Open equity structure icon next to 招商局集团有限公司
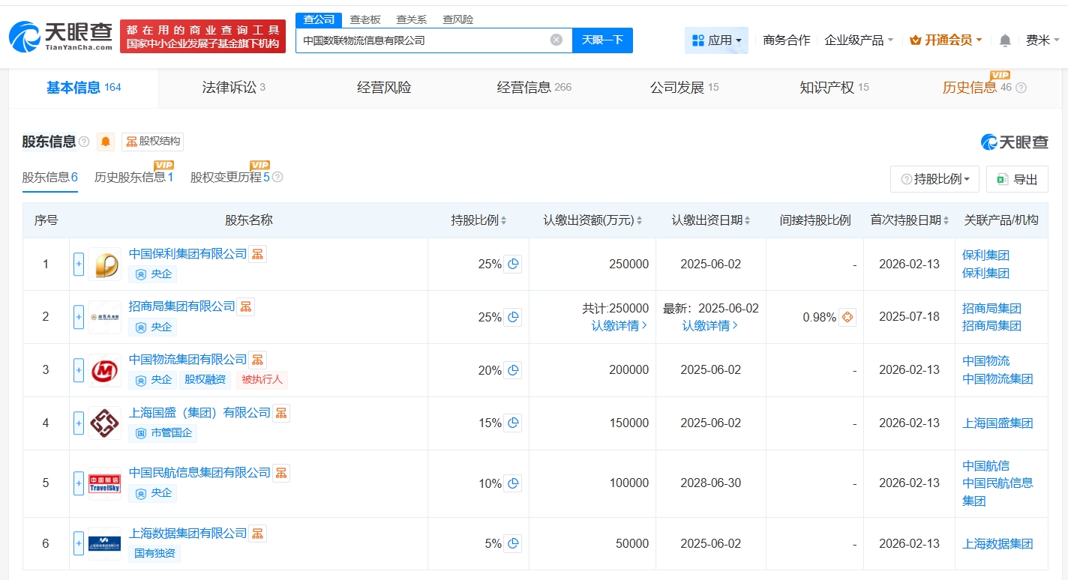Screen dimensions: 1068x580 click(x=246, y=306)
